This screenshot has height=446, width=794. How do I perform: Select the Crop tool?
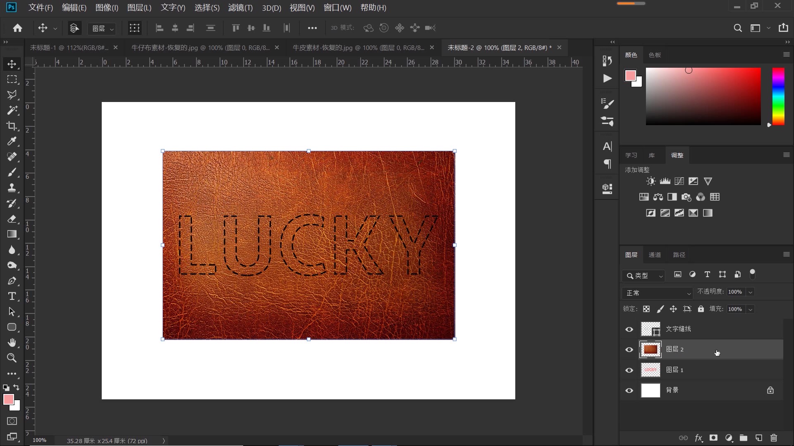click(12, 126)
